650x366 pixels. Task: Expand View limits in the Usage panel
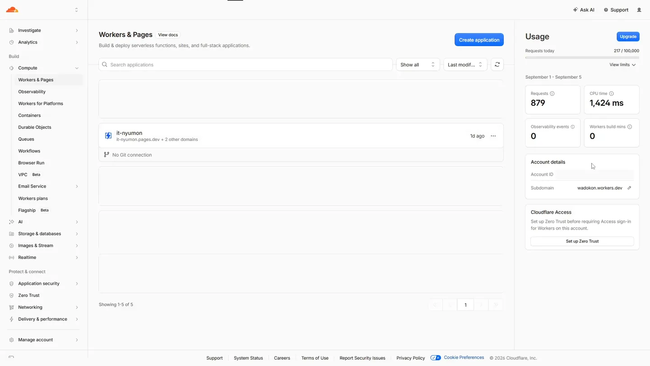pyautogui.click(x=622, y=65)
